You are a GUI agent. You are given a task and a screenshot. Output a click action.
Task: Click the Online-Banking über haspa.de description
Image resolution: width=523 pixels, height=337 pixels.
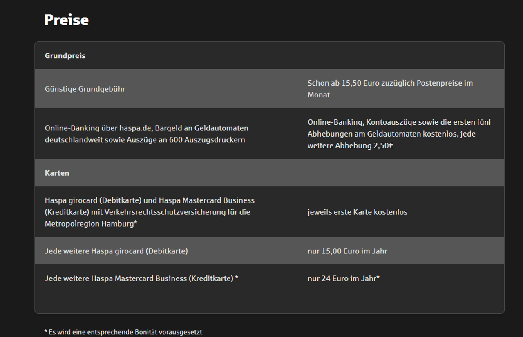click(x=146, y=134)
